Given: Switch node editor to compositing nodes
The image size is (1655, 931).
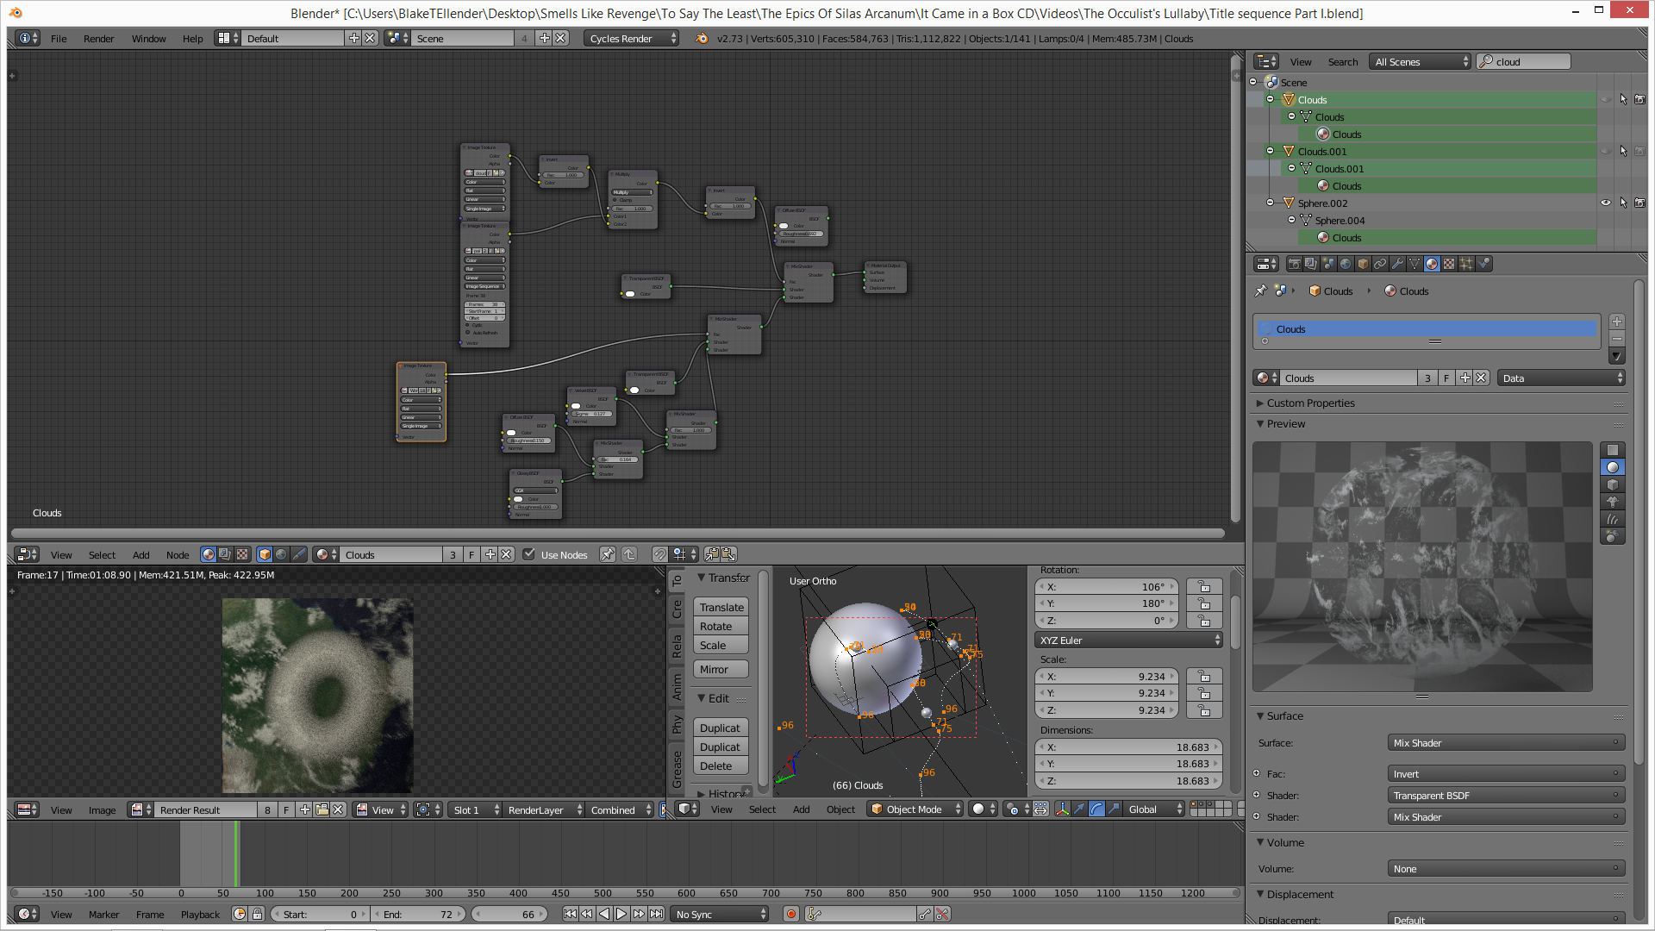Looking at the screenshot, I should (x=225, y=554).
